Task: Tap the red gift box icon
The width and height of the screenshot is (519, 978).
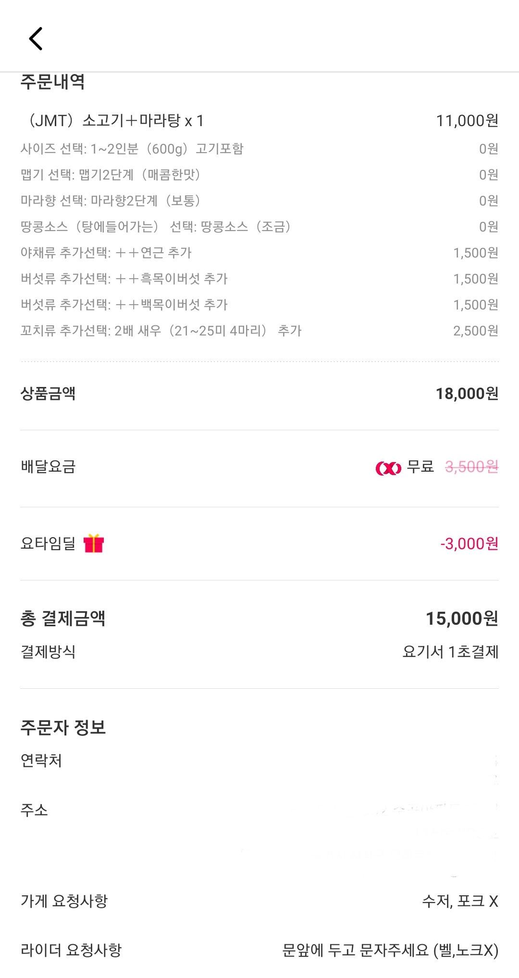Action: (x=94, y=544)
